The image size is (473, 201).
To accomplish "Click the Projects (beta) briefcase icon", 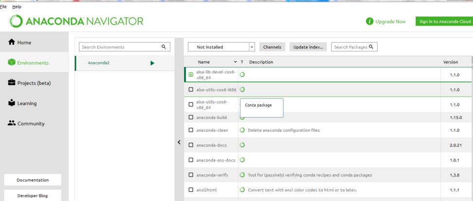I will (12, 83).
